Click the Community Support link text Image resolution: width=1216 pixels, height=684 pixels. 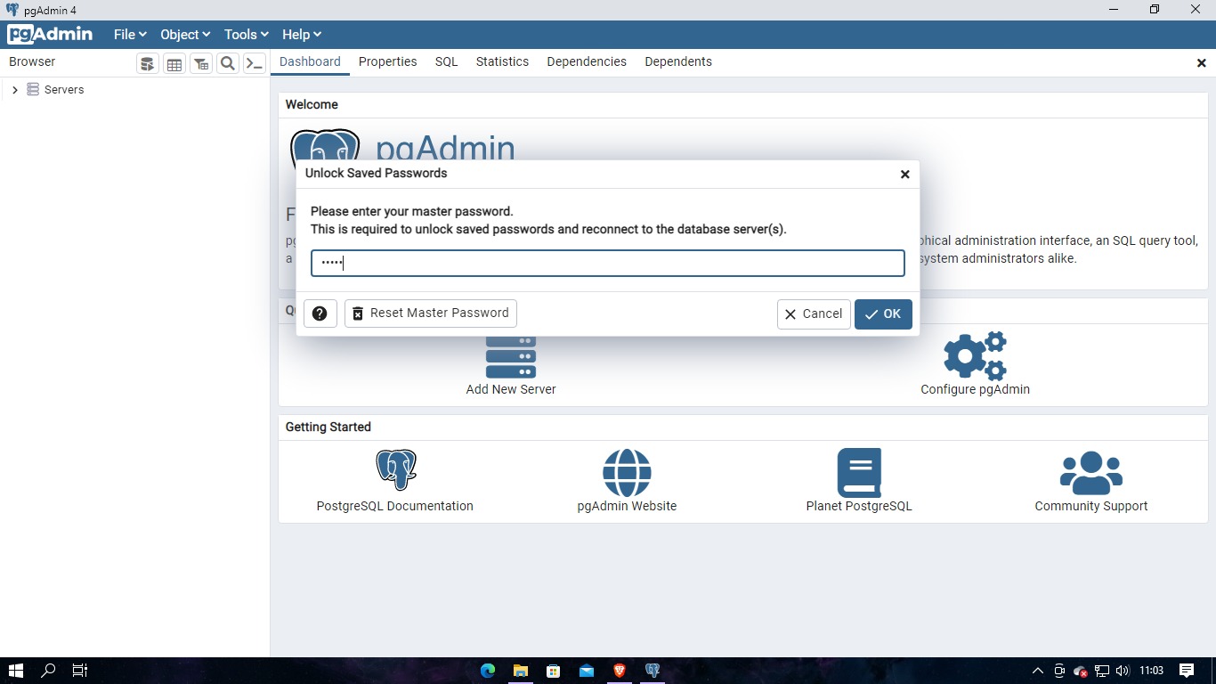coord(1091,506)
